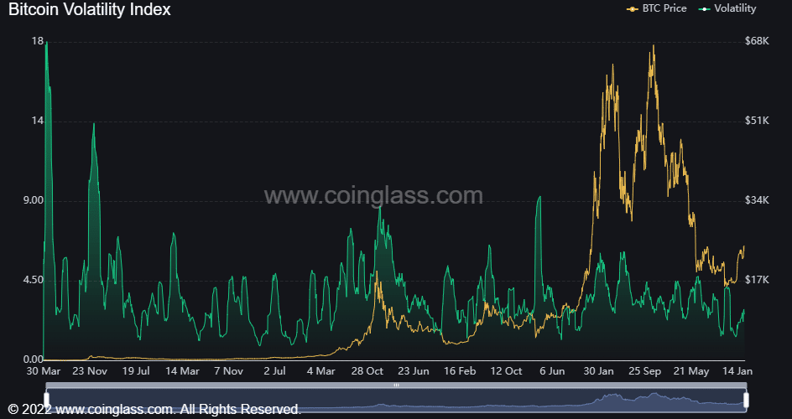The image size is (792, 419).
Task: Click the '$51K' price axis value
Action: pyautogui.click(x=757, y=121)
